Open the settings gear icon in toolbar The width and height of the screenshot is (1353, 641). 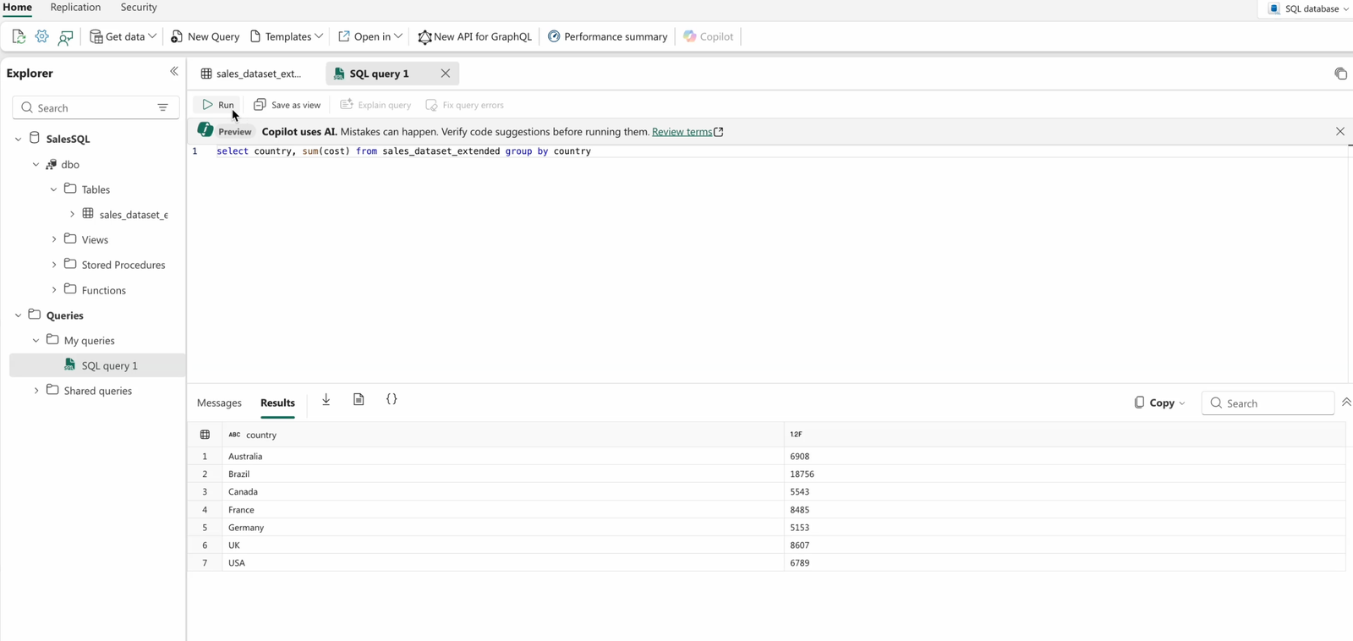(x=41, y=36)
